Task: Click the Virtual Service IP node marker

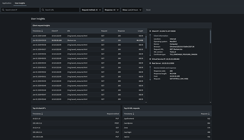Action: click(x=150, y=59)
